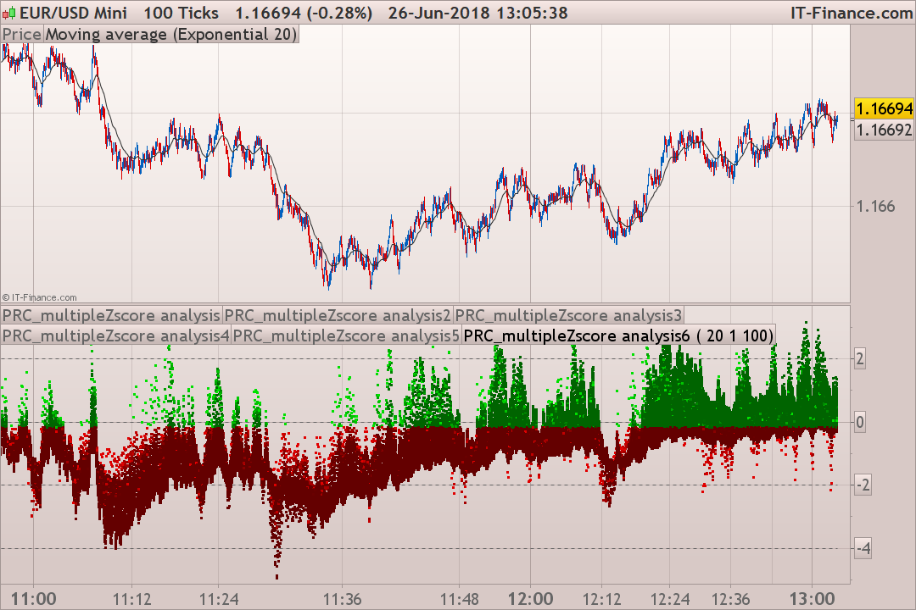Open Moving average (Exponential 20) settings
The width and height of the screenshot is (916, 610).
pos(171,35)
